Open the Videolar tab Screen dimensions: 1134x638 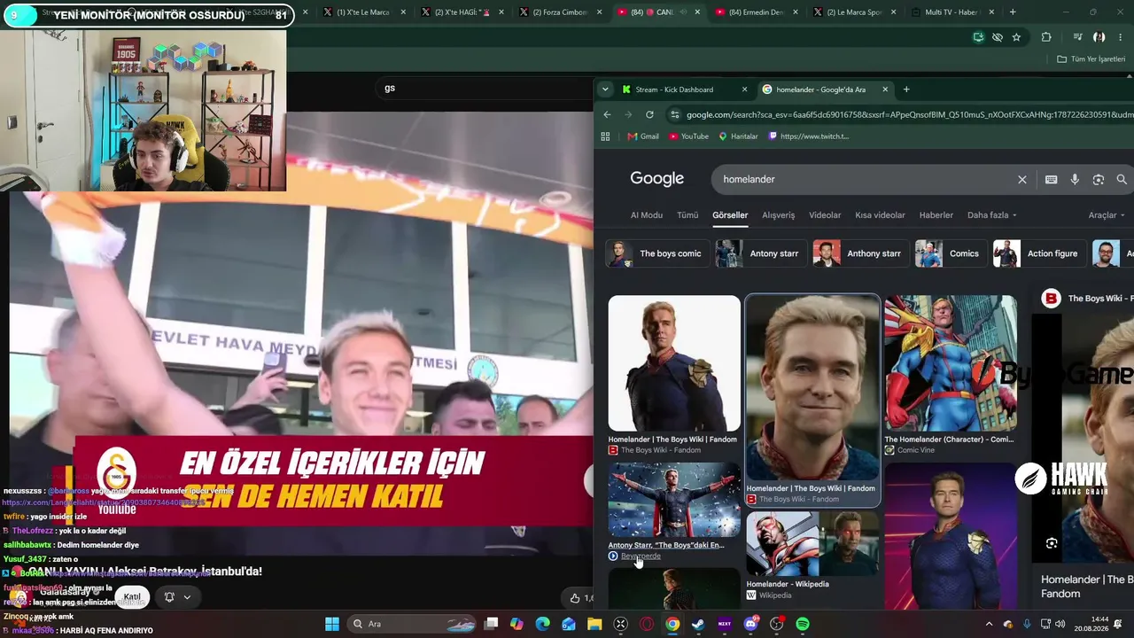[825, 215]
